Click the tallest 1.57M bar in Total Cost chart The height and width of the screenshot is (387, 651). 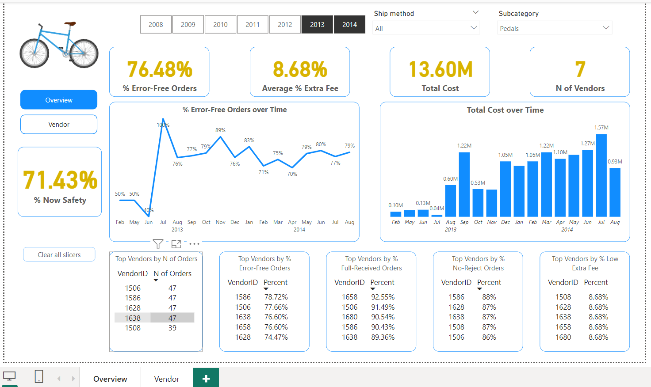[x=601, y=175]
